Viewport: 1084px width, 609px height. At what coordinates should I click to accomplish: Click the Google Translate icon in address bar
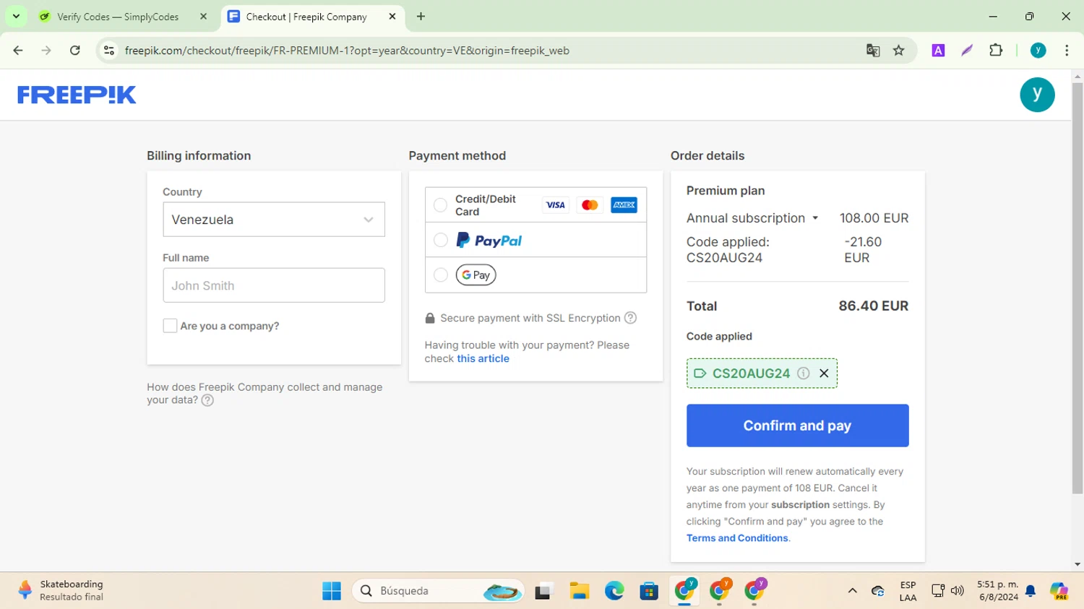[873, 51]
